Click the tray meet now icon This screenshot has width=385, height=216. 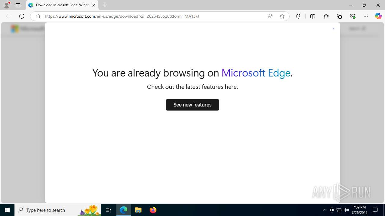(332, 210)
